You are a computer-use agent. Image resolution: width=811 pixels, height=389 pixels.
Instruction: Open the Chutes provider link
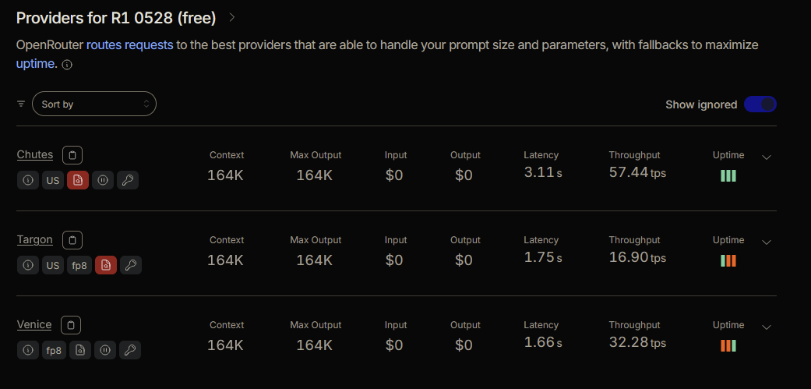pyautogui.click(x=34, y=154)
